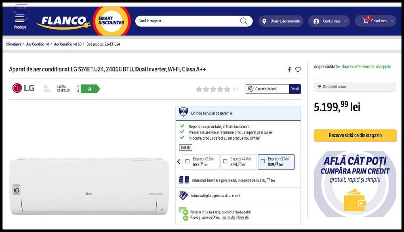Check the Expres+4 Ani warranty option
This screenshot has width=404, height=232.
click(x=225, y=161)
